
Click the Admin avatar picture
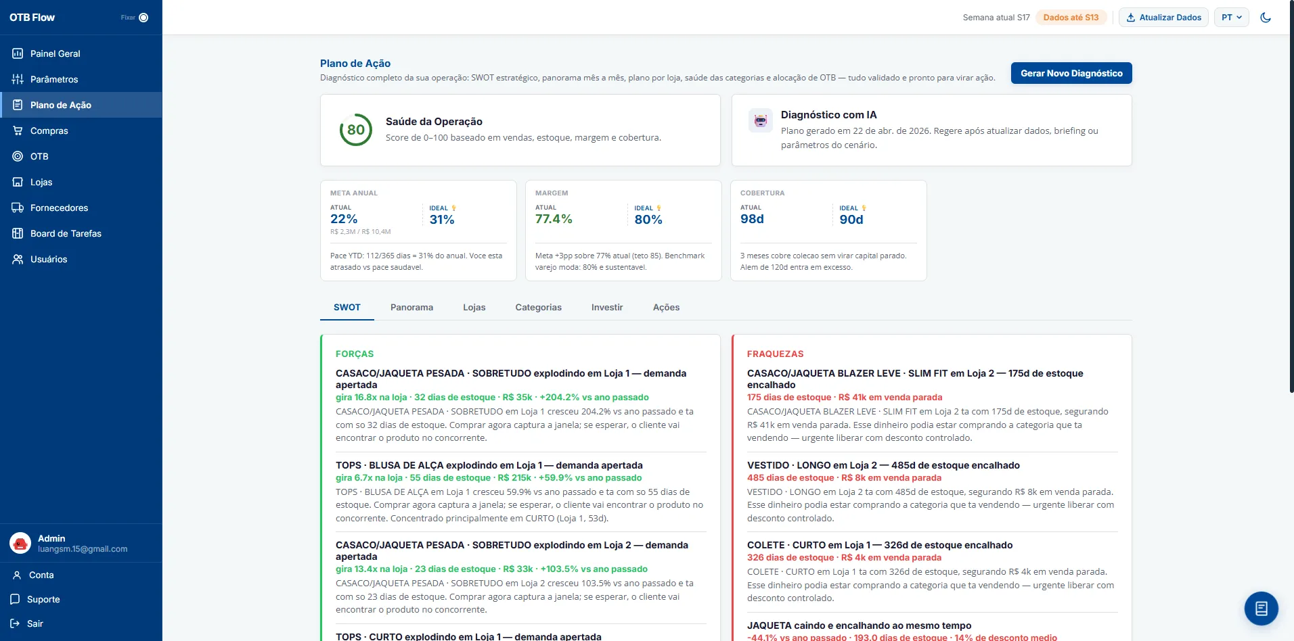coord(20,543)
